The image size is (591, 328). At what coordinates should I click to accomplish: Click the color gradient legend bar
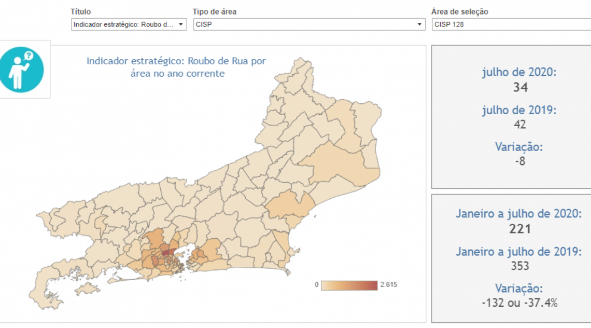coord(349,285)
